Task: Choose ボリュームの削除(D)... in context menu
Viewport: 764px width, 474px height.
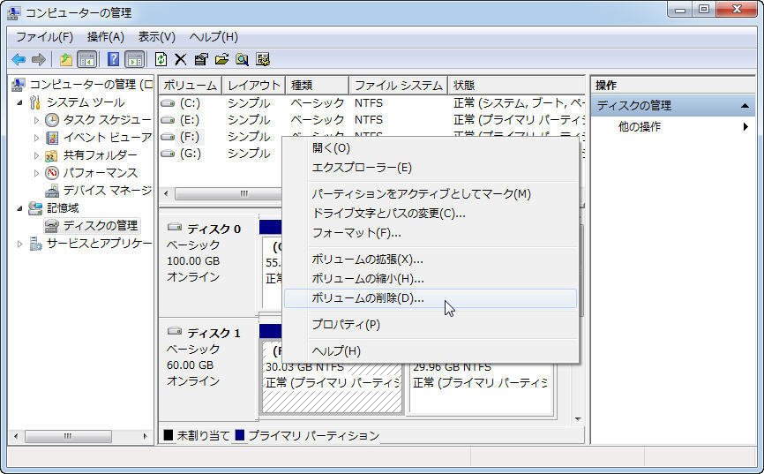Action: [431, 298]
